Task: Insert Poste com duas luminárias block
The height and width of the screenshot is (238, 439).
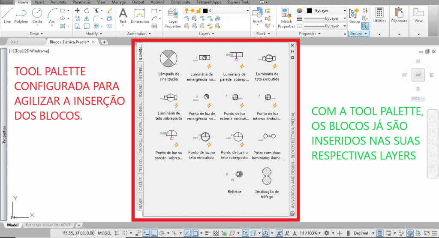Action: [x=267, y=146]
